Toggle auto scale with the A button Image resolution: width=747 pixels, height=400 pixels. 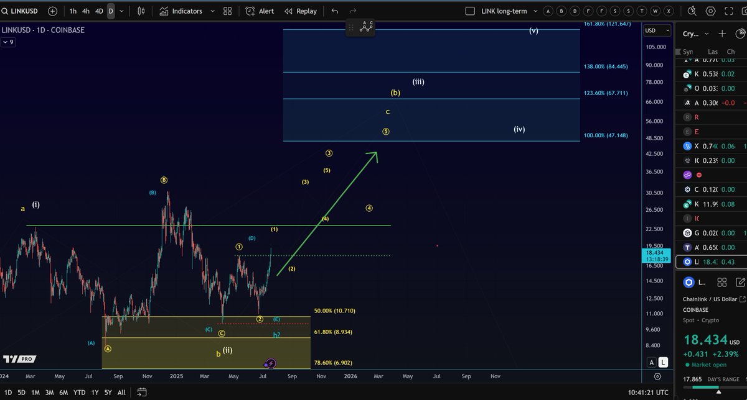click(652, 362)
